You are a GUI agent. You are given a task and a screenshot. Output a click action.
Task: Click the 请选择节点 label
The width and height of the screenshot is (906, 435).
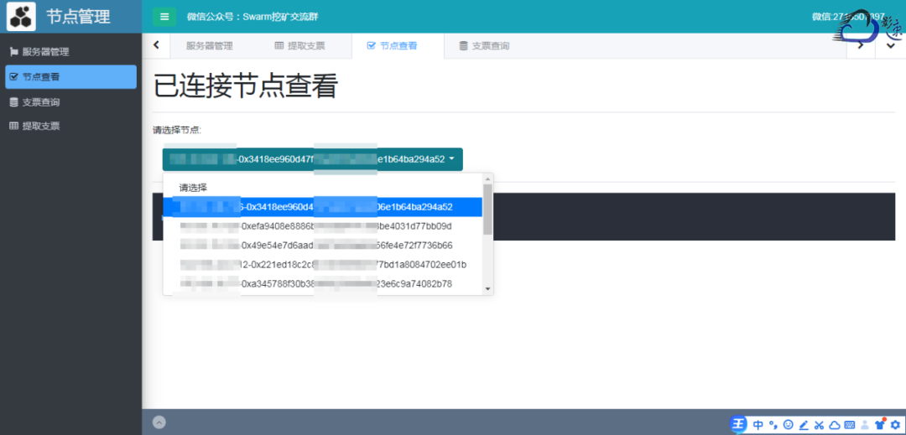point(177,131)
